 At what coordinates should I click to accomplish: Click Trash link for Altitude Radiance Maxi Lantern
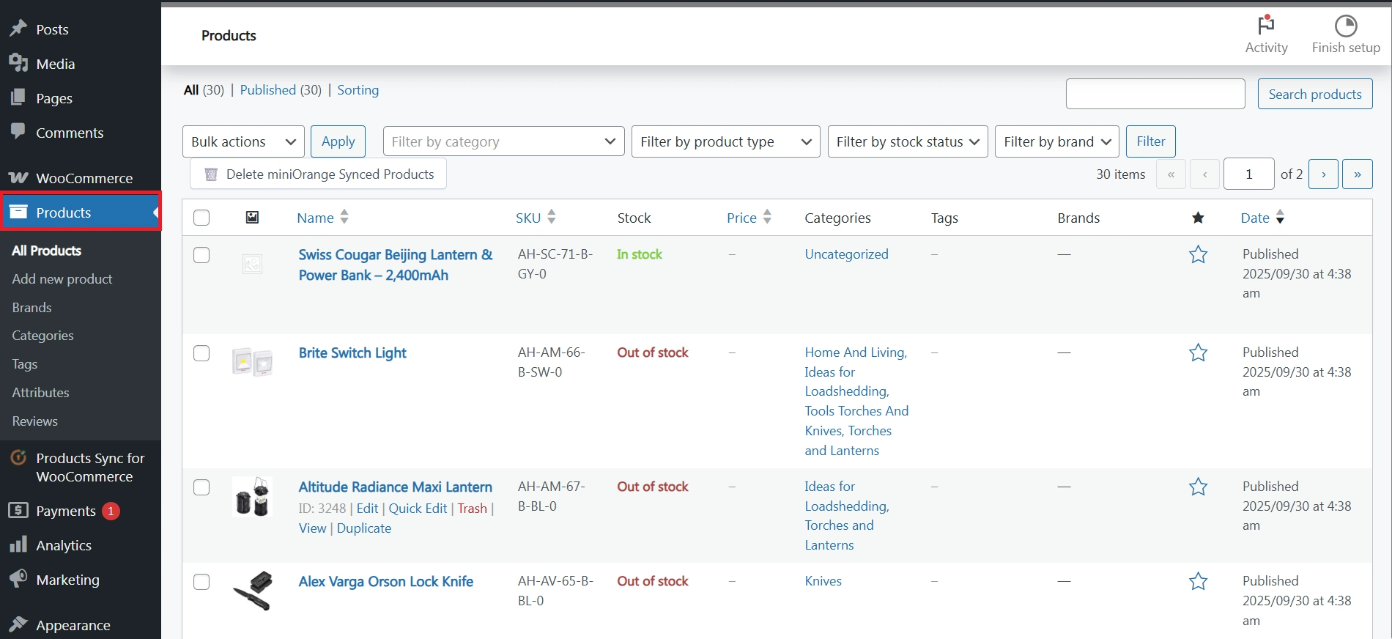[473, 509]
